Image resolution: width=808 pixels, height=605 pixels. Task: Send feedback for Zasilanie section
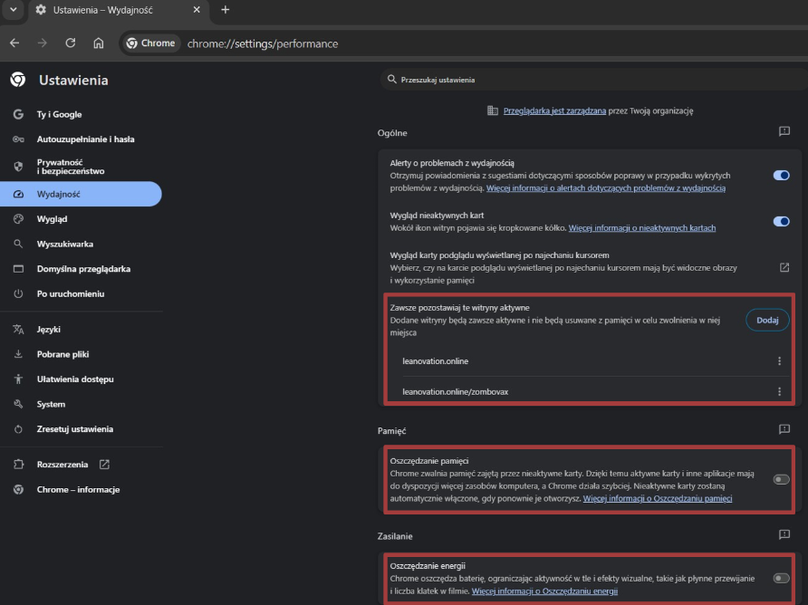coord(784,535)
